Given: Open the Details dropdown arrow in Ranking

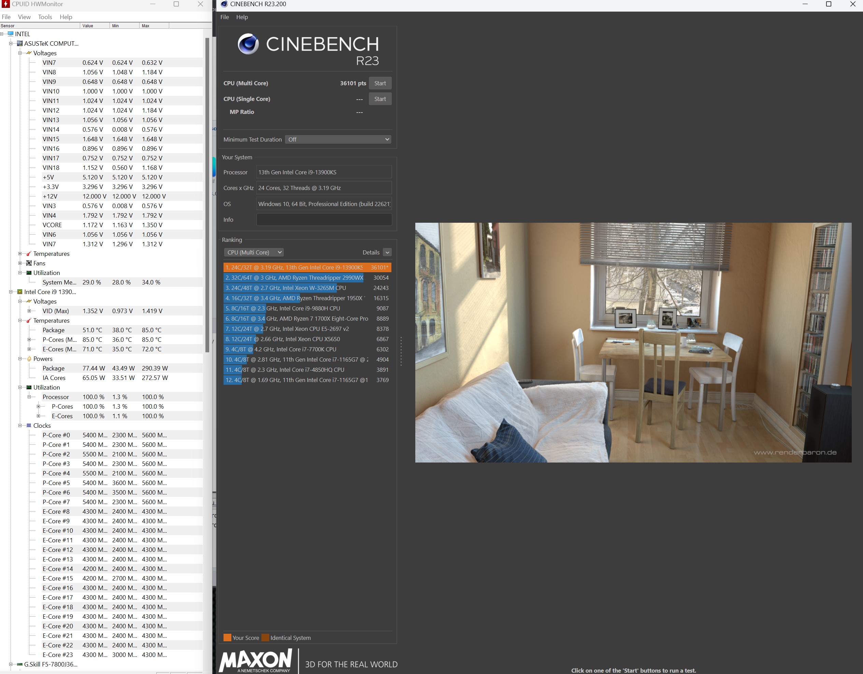Looking at the screenshot, I should (387, 252).
